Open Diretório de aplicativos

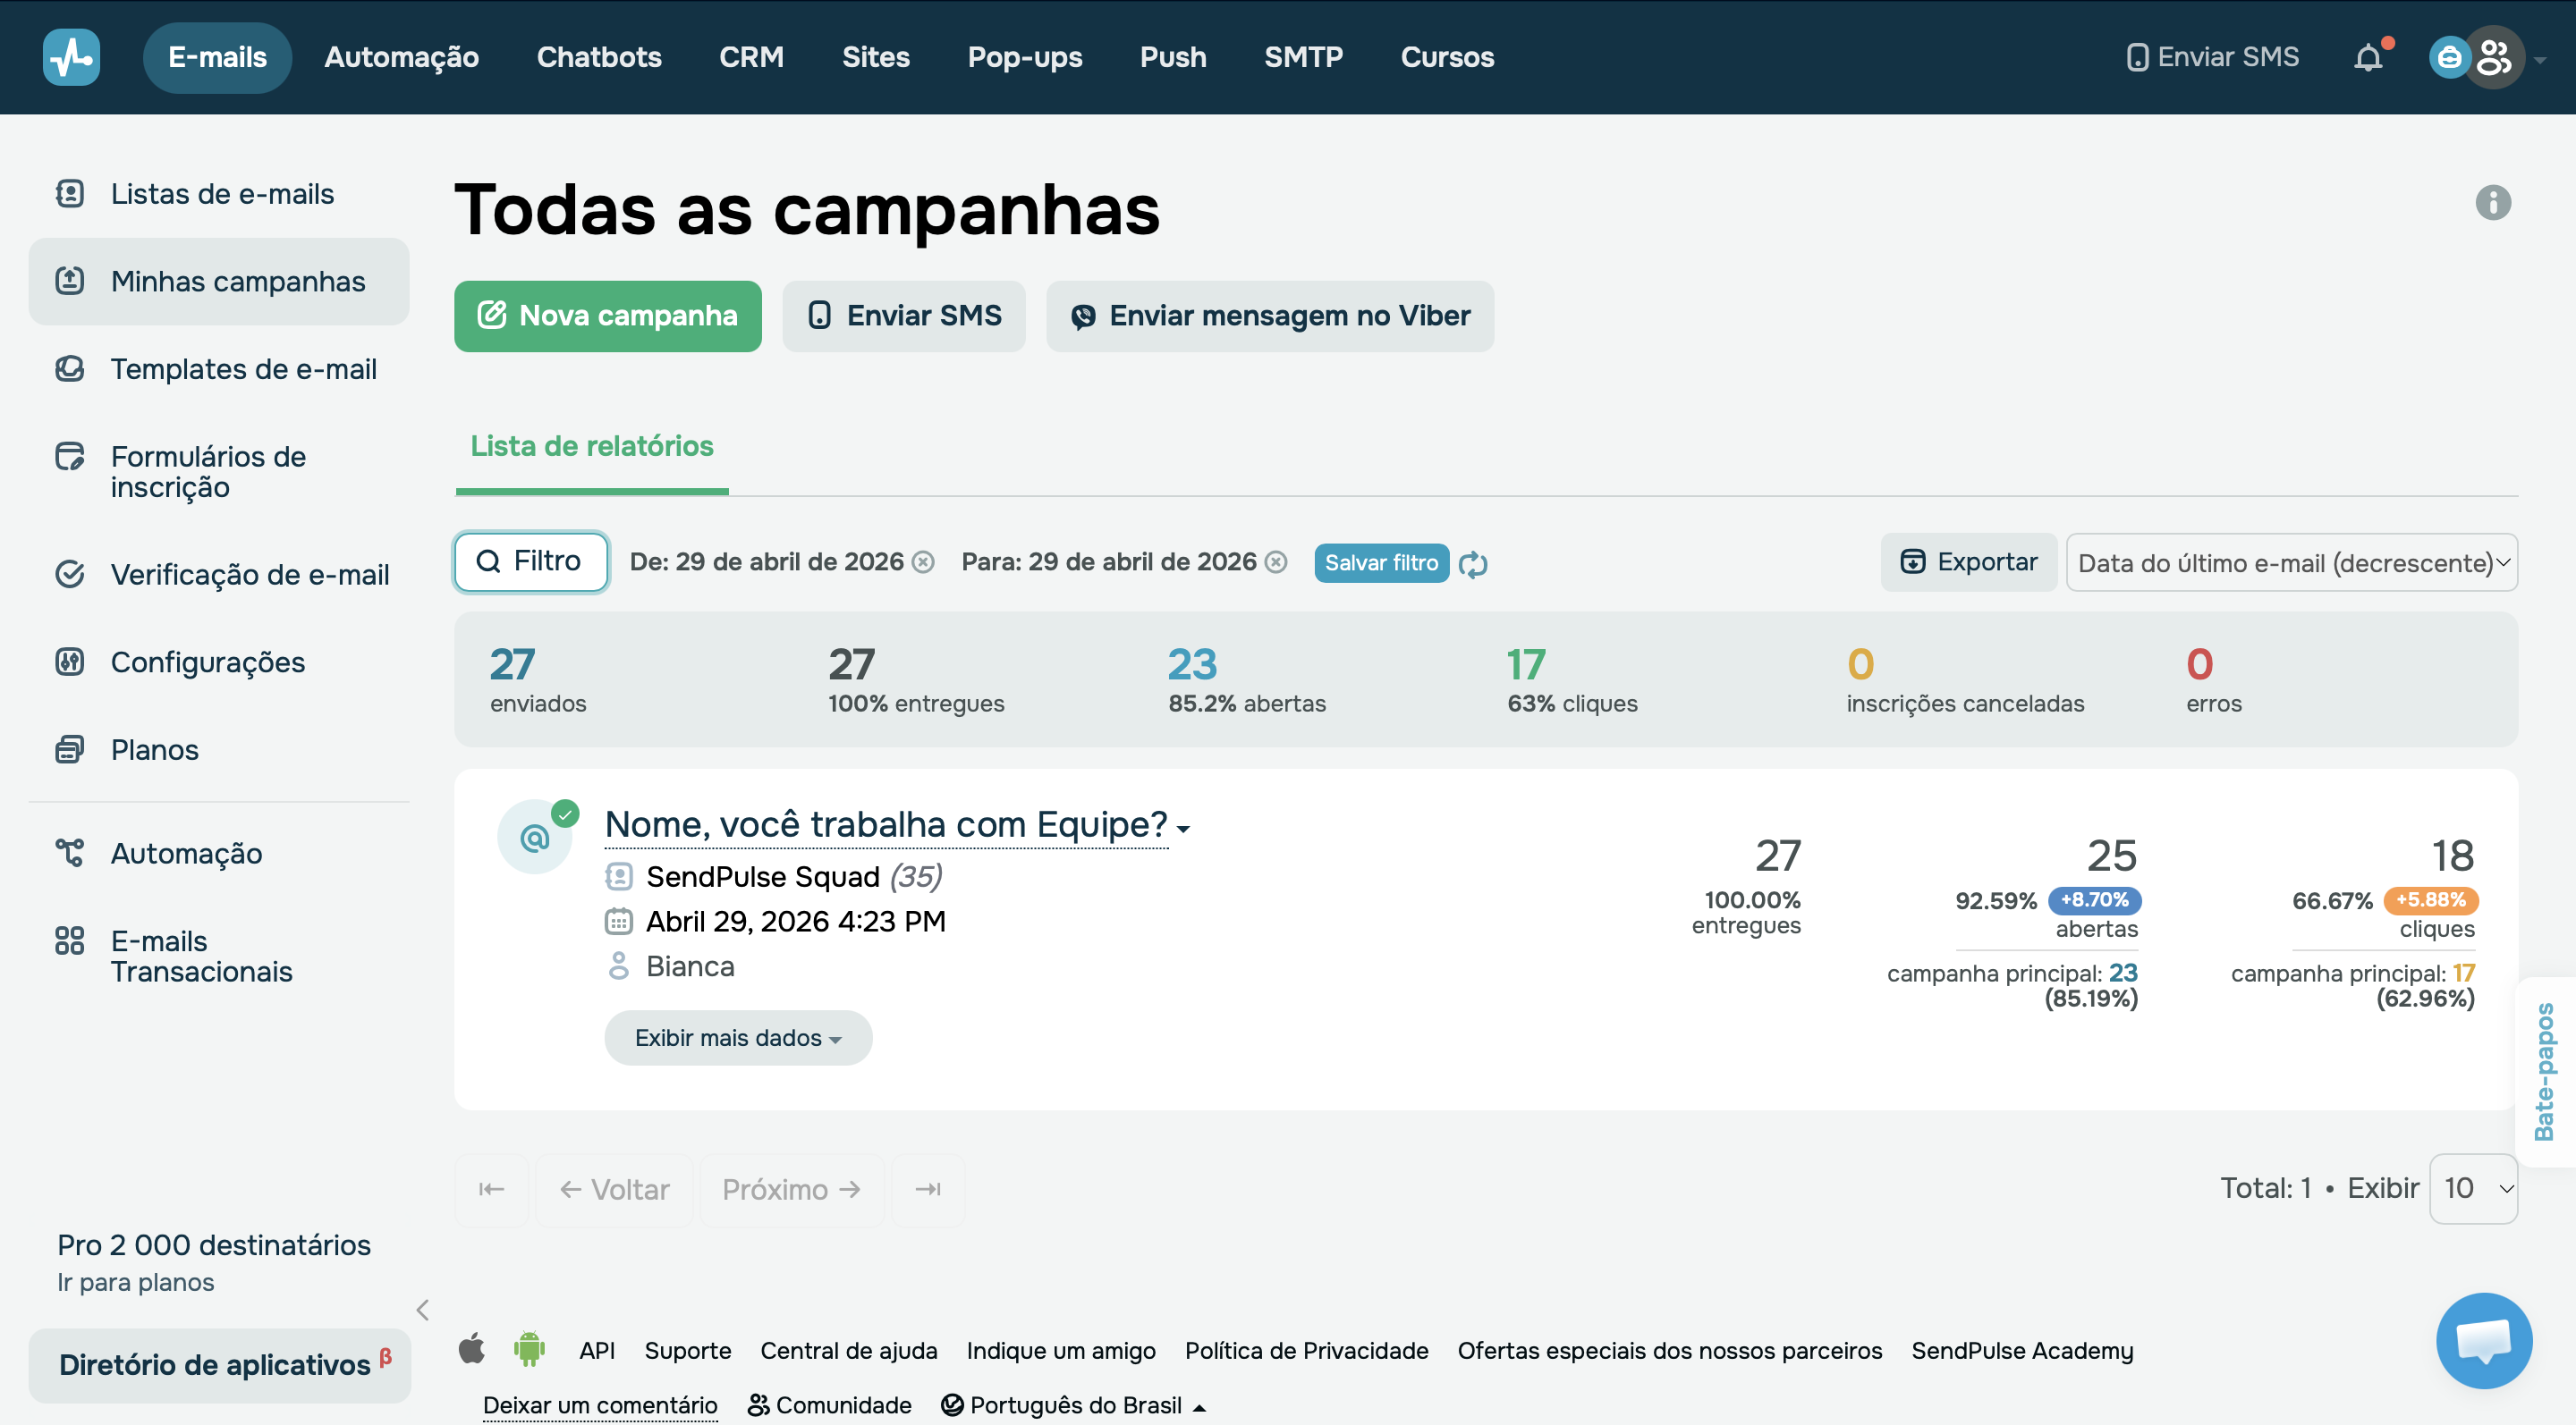[219, 1365]
